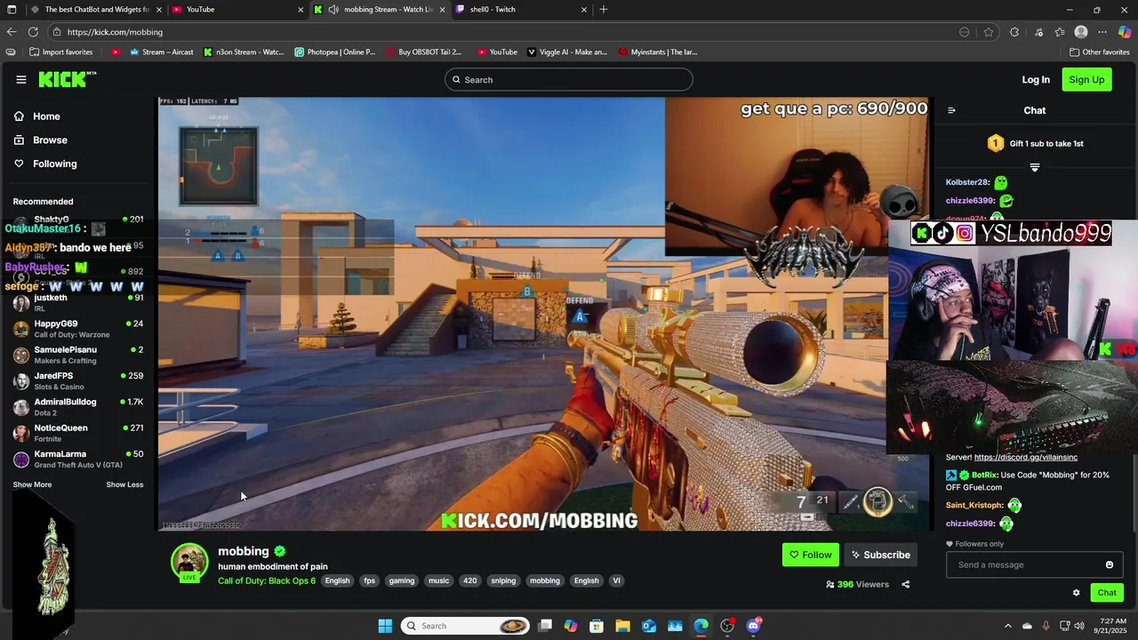The height and width of the screenshot is (640, 1138).
Task: Follow the mobbing channel
Action: (x=811, y=555)
